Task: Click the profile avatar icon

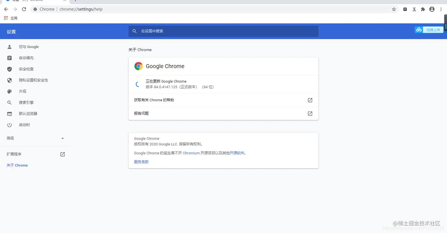Action: 432,9
